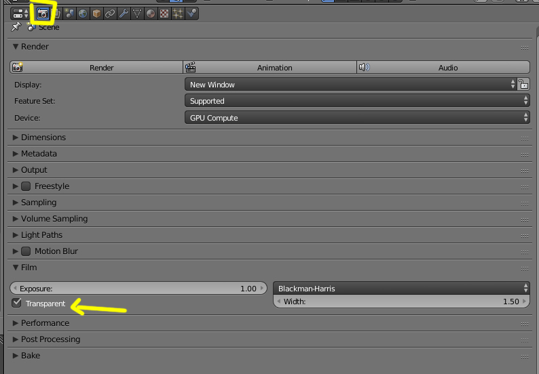Select the Render camera properties tab
539x374 pixels.
(43, 14)
